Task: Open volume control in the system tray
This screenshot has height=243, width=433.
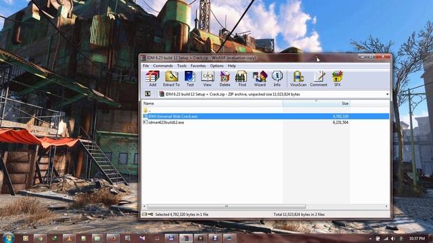Action: tap(393, 238)
